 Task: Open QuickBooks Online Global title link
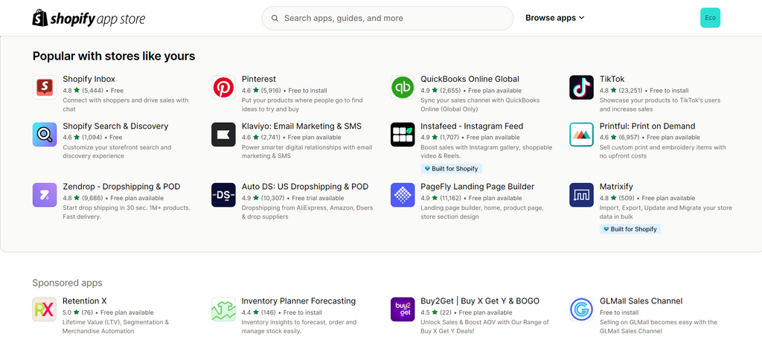point(470,79)
